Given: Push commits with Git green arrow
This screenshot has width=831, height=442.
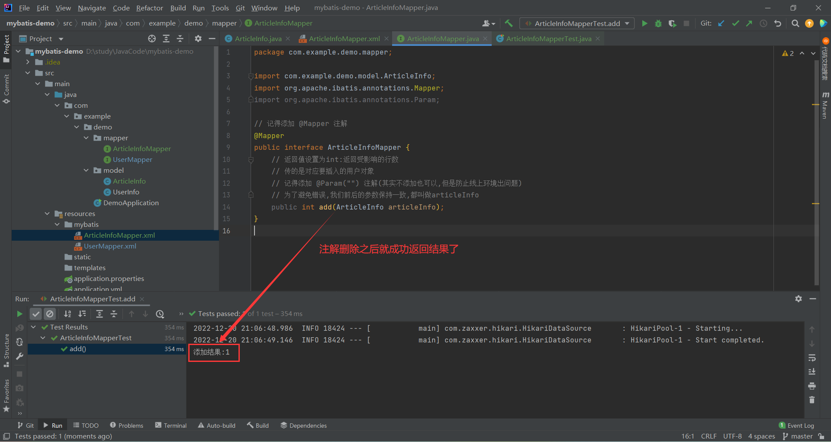Looking at the screenshot, I should [749, 23].
